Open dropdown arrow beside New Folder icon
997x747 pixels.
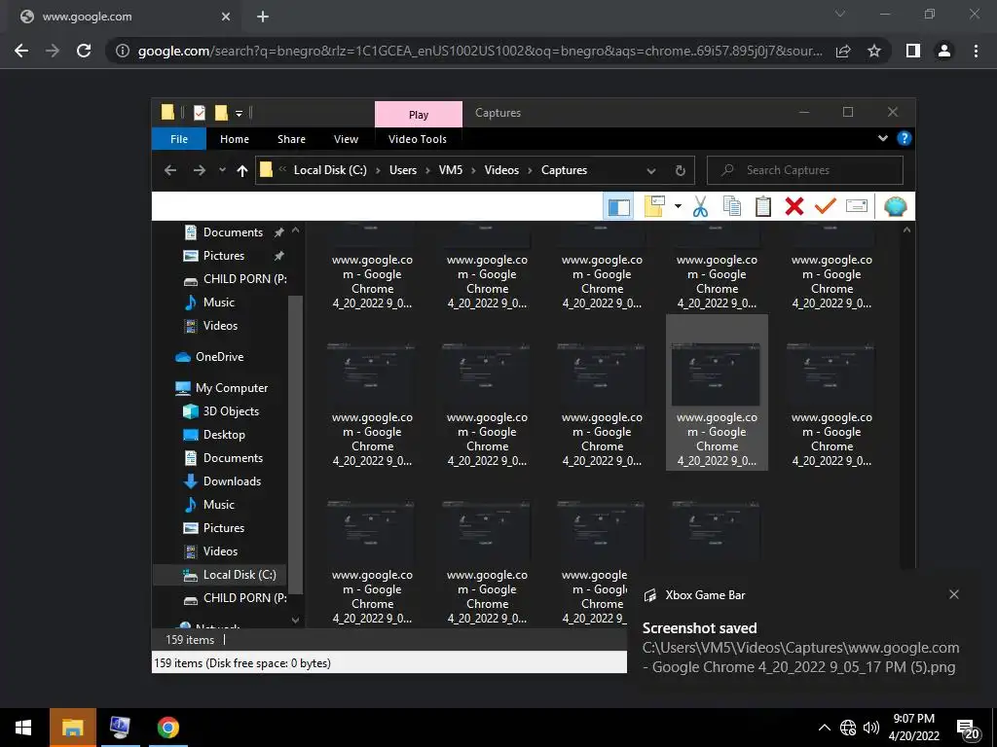[678, 206]
